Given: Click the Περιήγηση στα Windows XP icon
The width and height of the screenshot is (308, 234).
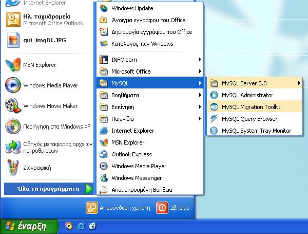Looking at the screenshot, I should pyautogui.click(x=13, y=126).
